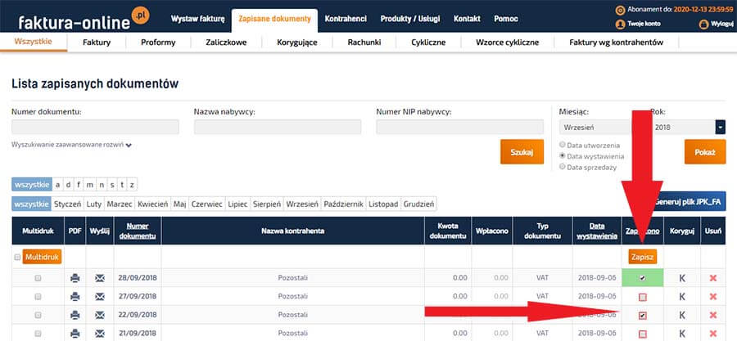The image size is (737, 341).
Task: Correct document 28/09/2018 with K icon
Action: [x=682, y=278]
